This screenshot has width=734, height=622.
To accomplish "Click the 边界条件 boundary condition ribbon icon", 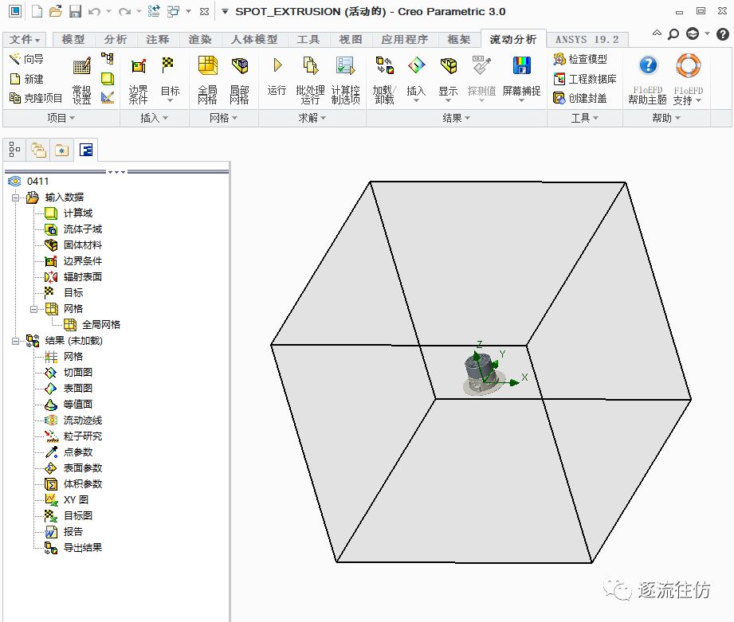I will tap(138, 81).
